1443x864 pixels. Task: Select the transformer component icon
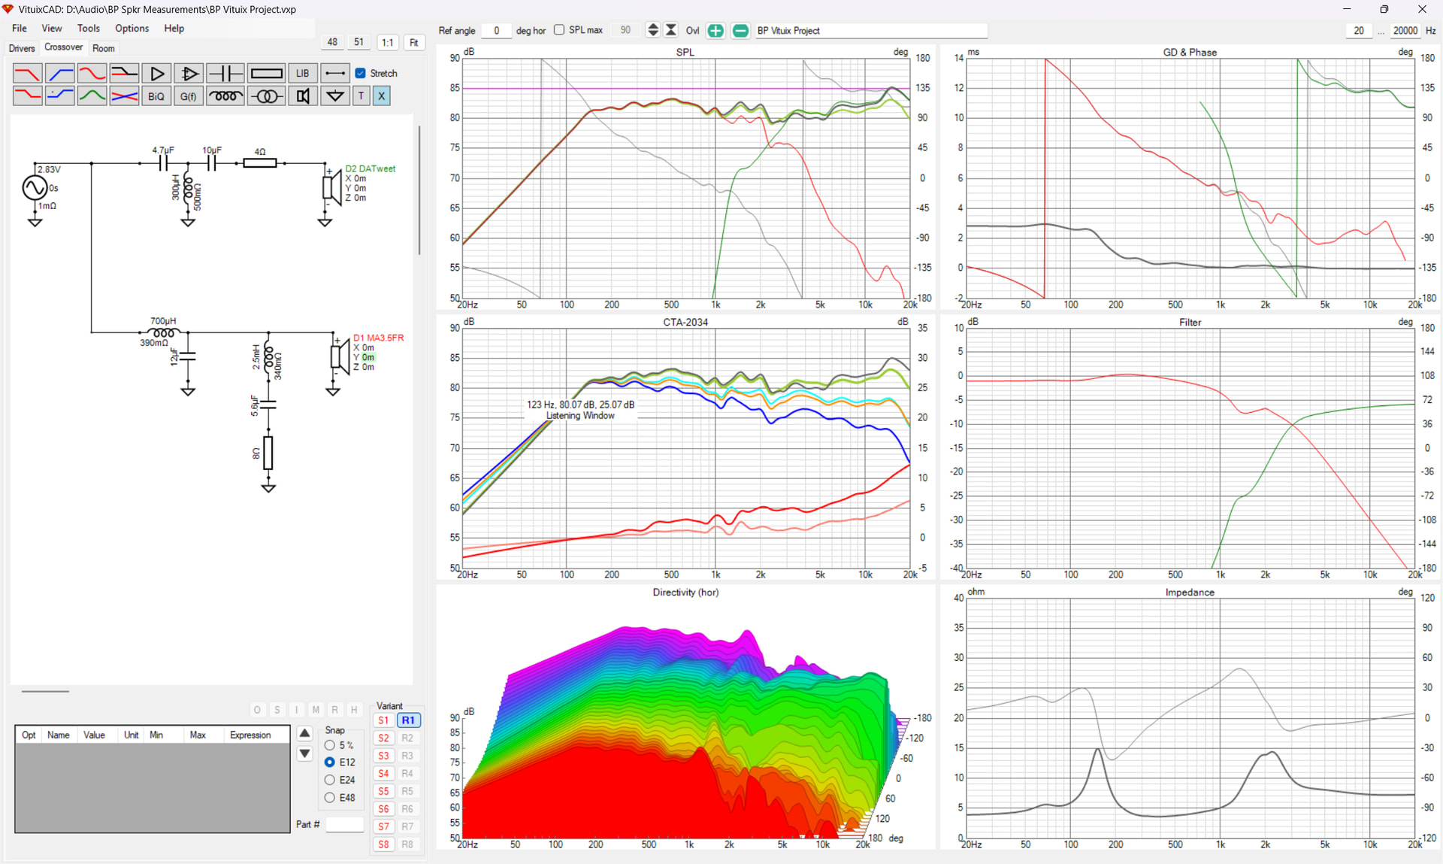(x=266, y=96)
